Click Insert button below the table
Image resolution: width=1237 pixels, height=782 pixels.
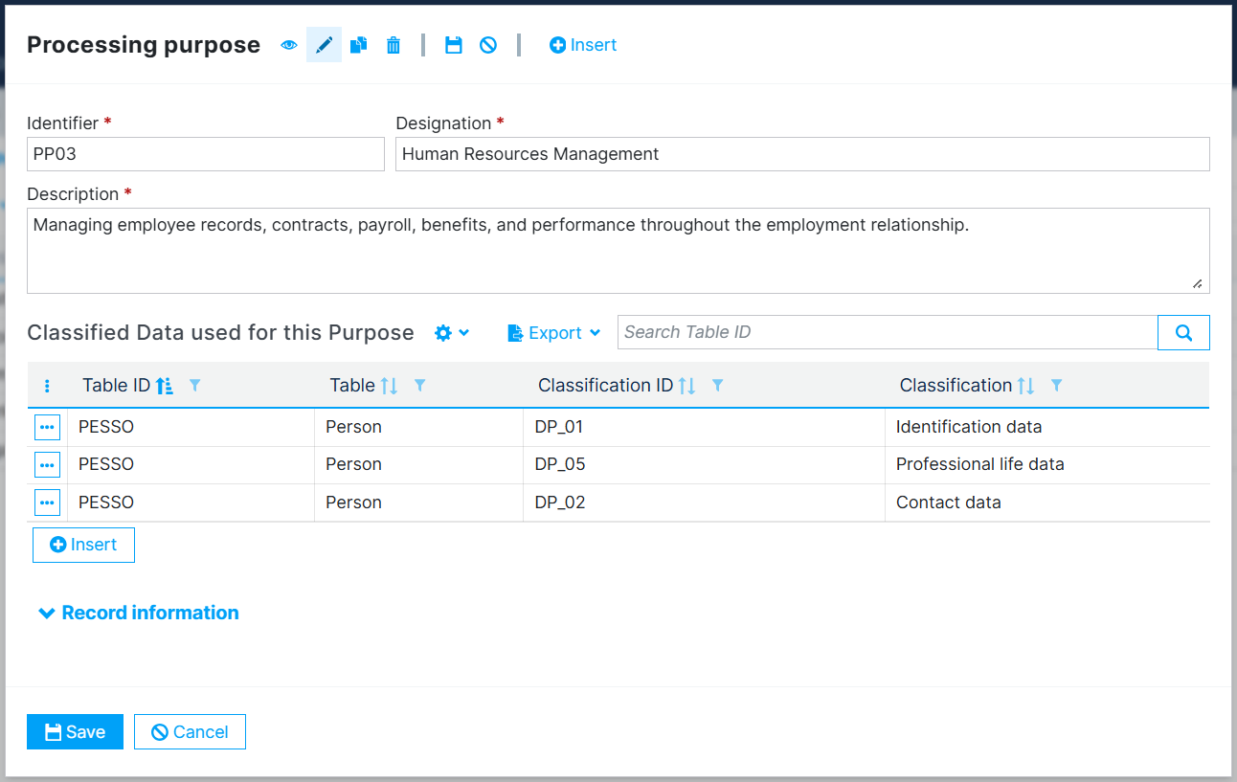pyautogui.click(x=83, y=545)
